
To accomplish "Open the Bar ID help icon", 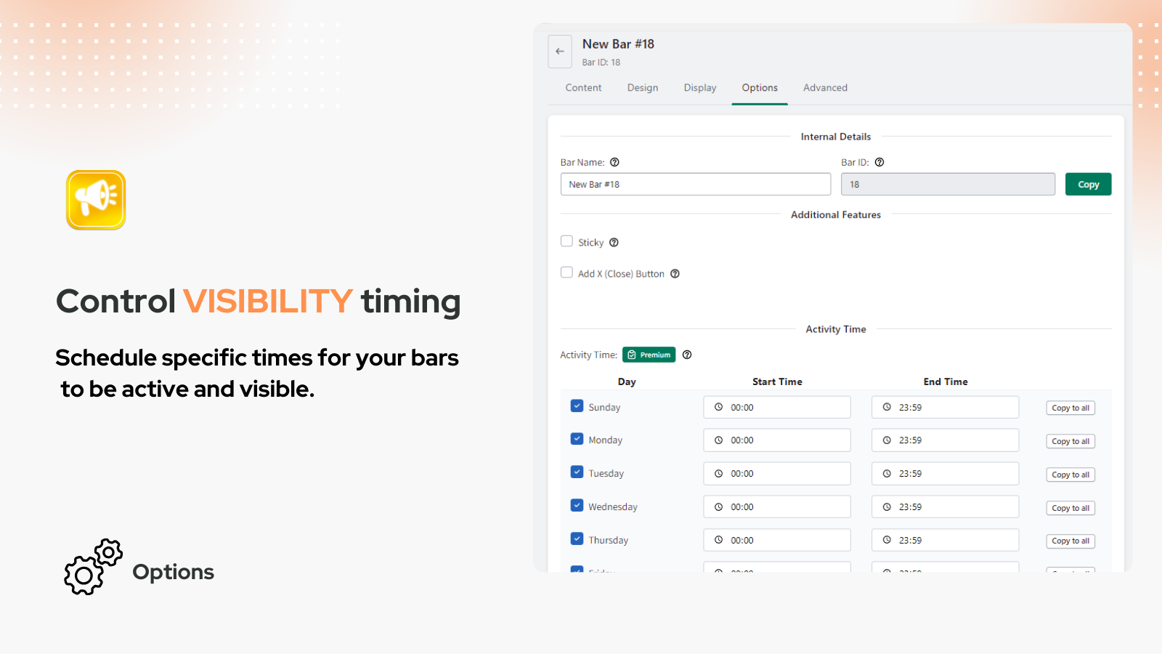I will pyautogui.click(x=879, y=162).
